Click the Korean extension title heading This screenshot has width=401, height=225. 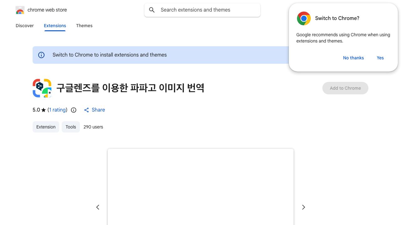click(x=130, y=88)
